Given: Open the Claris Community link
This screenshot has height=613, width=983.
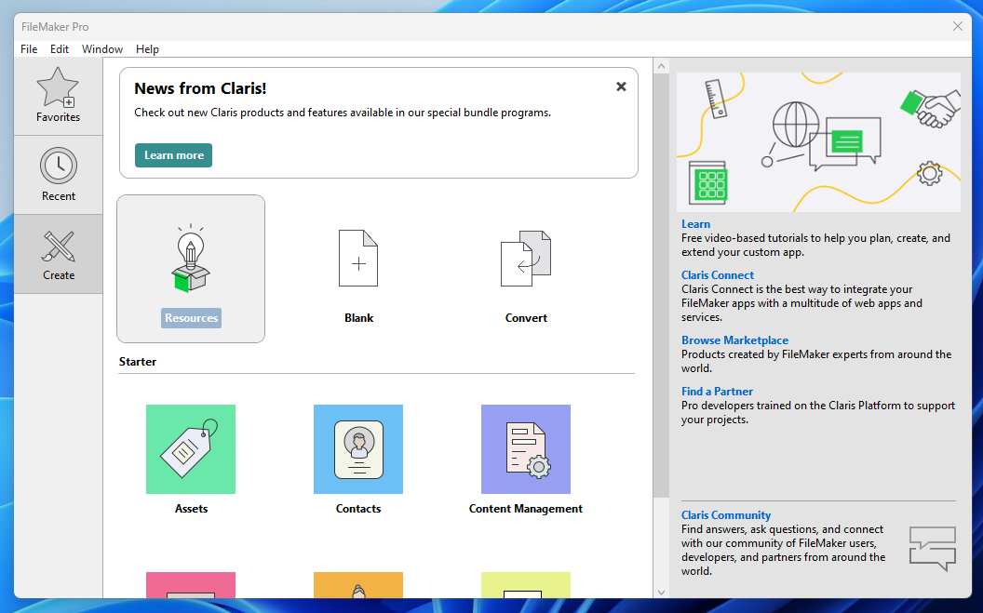Looking at the screenshot, I should 726,514.
